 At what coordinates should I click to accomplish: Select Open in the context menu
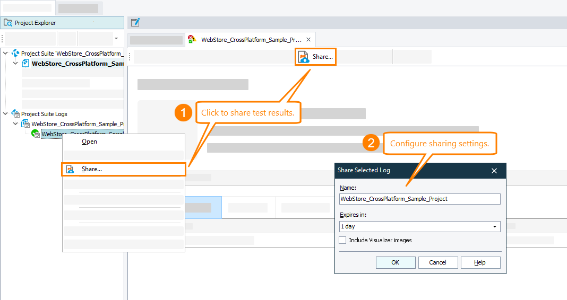pyautogui.click(x=89, y=142)
